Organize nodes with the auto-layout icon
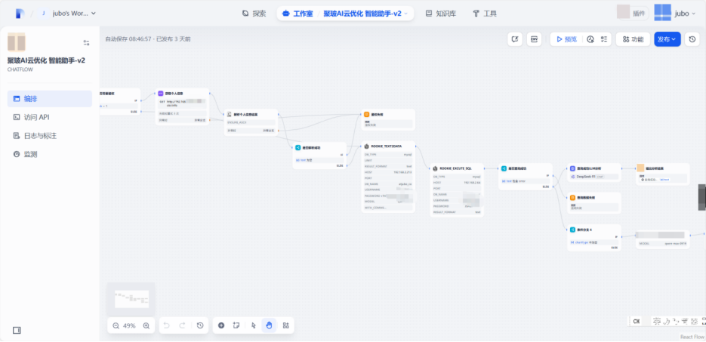The image size is (706, 342). [x=286, y=325]
